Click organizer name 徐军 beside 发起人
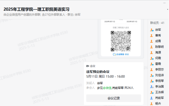Image resolution: width=169 pixels, height=106 pixels. click(100, 83)
